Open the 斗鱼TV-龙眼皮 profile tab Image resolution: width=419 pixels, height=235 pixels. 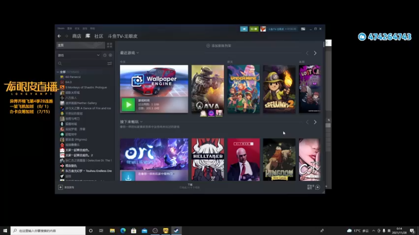(x=123, y=36)
